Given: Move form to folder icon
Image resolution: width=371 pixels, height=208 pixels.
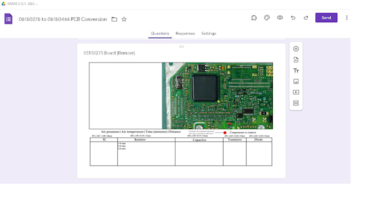Looking at the screenshot, I should pos(114,19).
